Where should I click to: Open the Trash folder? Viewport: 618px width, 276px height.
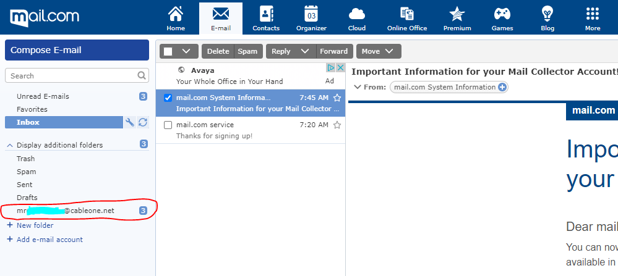[25, 159]
